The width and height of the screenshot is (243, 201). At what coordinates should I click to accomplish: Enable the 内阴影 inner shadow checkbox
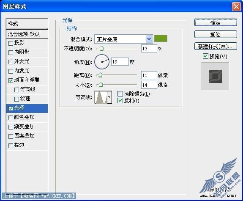[x=11, y=52]
